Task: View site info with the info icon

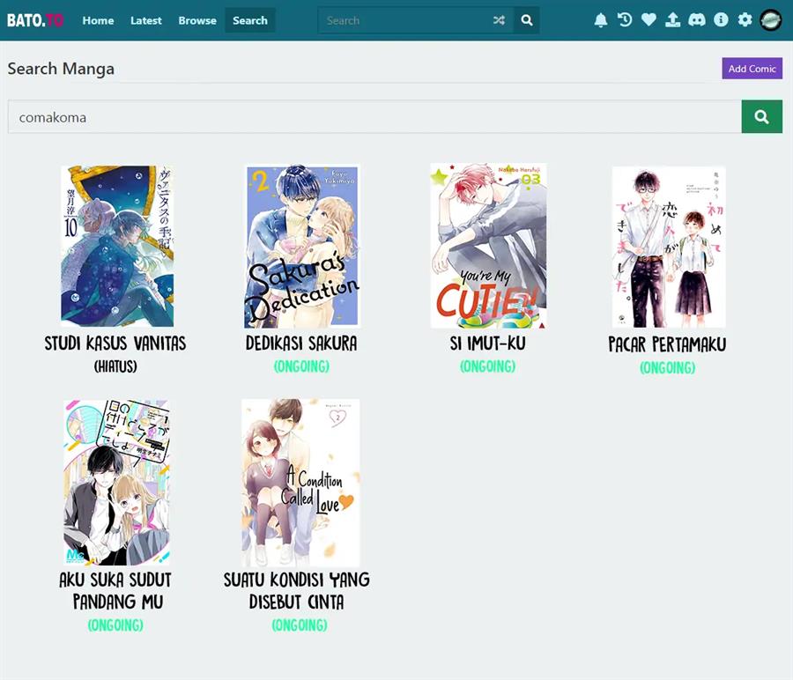Action: point(721,19)
